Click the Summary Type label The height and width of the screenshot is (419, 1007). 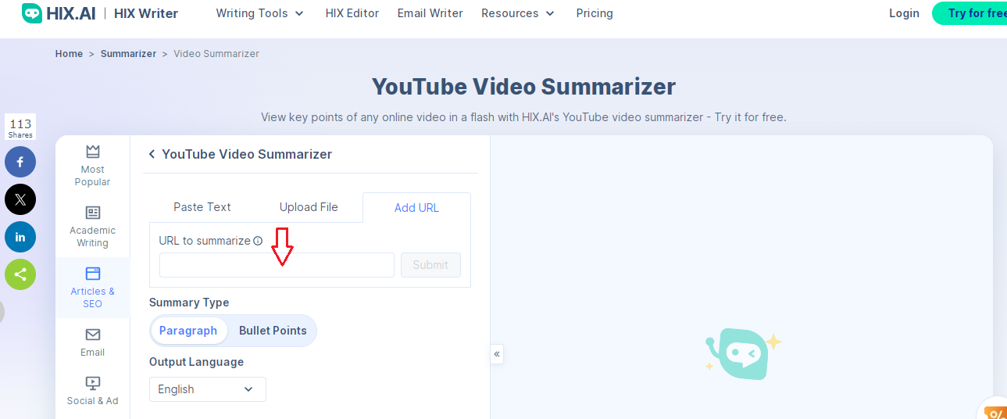pyautogui.click(x=189, y=303)
